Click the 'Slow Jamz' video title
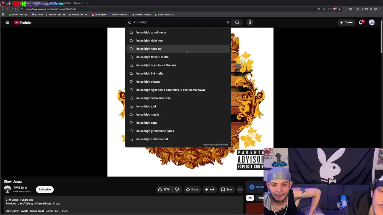This screenshot has height=215, width=383. pos(13,181)
